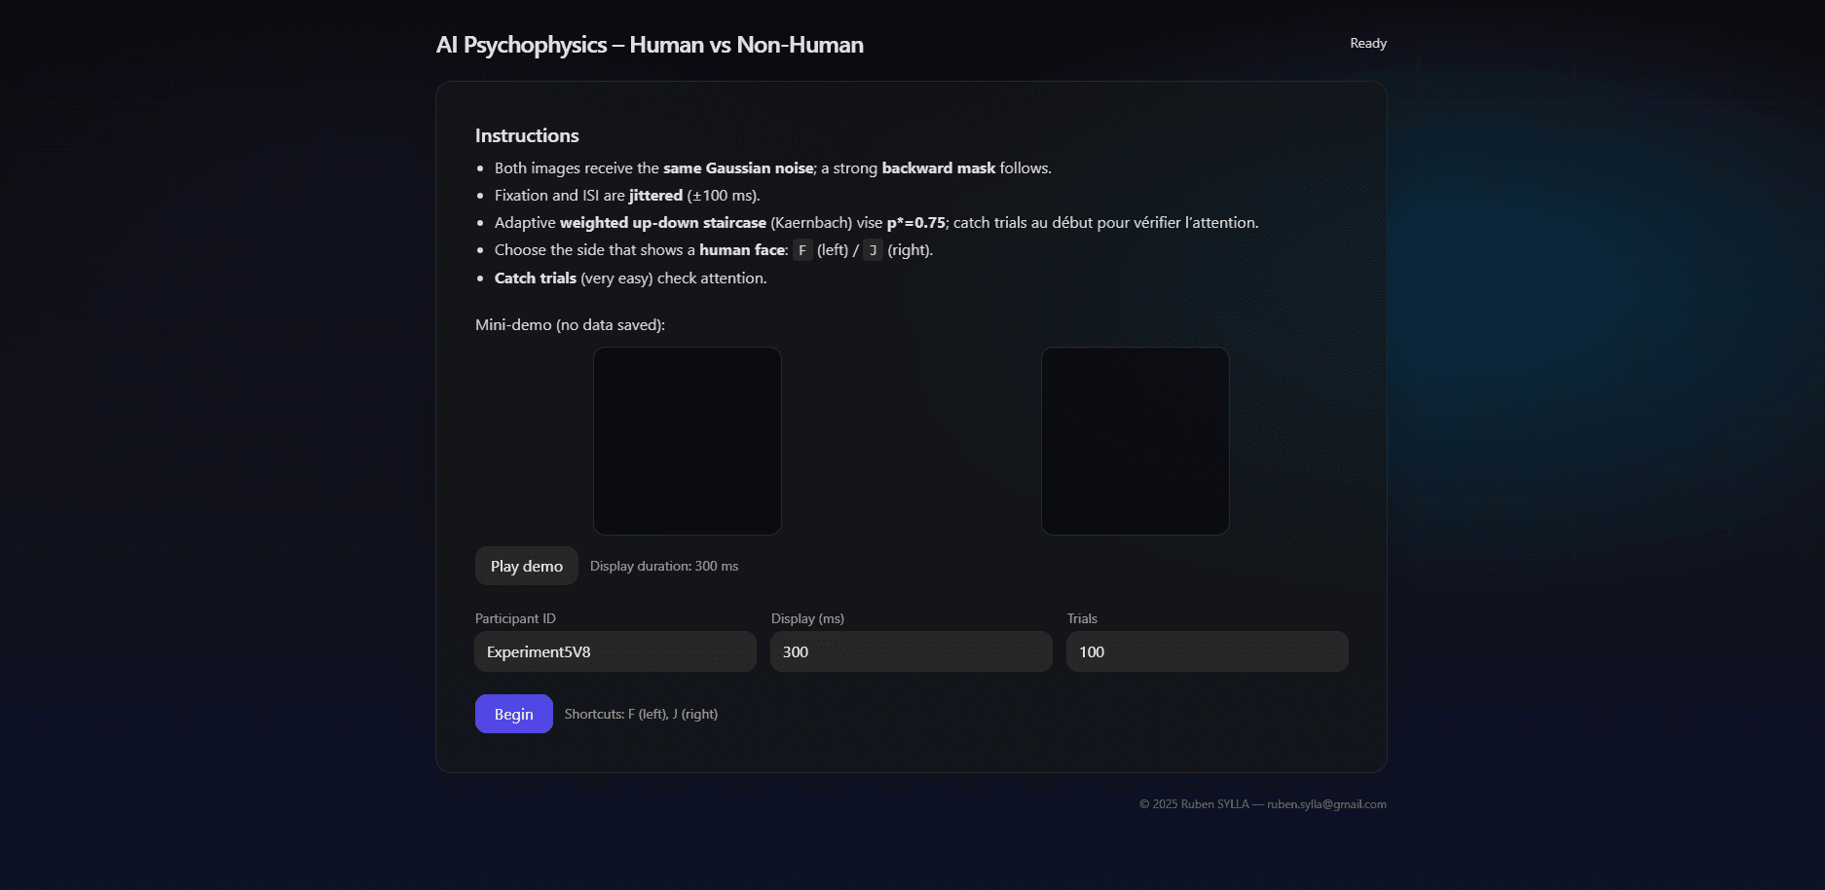Click the Catch trials bullet item
This screenshot has height=890, width=1825.
630,278
